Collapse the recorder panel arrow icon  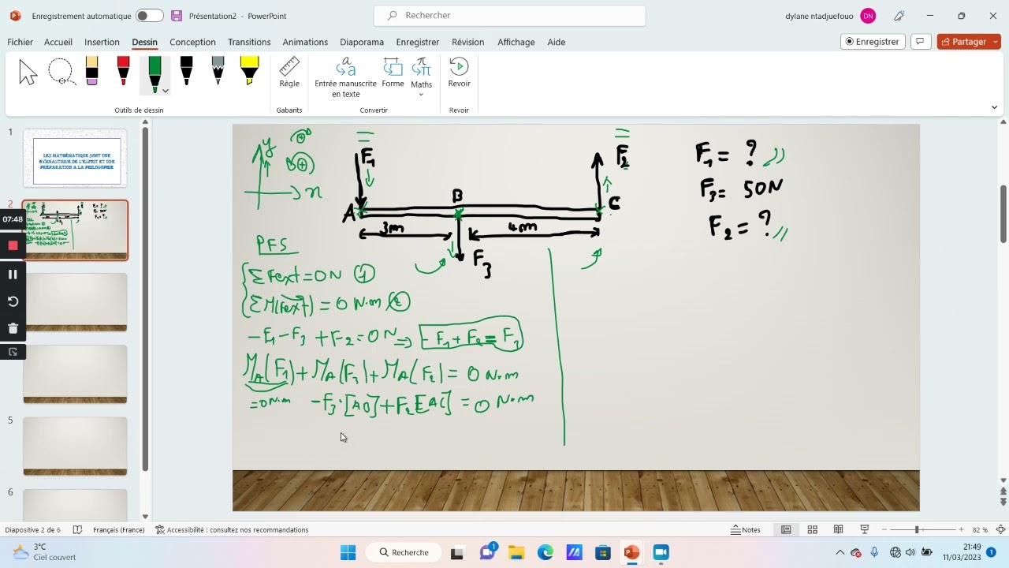coord(13,352)
